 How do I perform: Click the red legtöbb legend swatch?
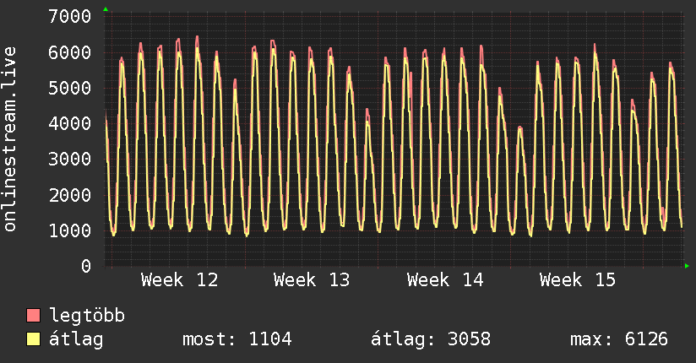[33, 317]
